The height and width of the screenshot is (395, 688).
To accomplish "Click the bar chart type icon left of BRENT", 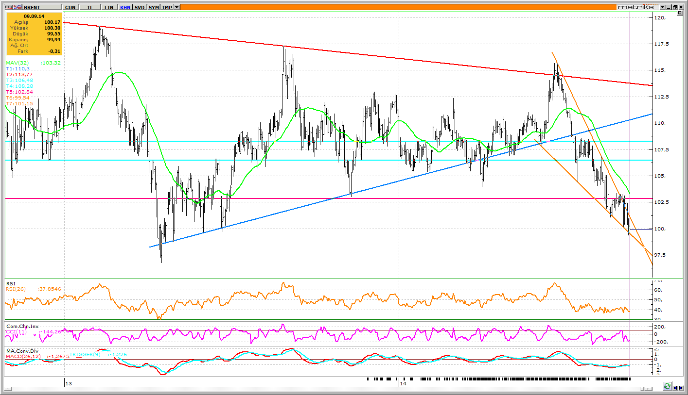I will point(8,7).
